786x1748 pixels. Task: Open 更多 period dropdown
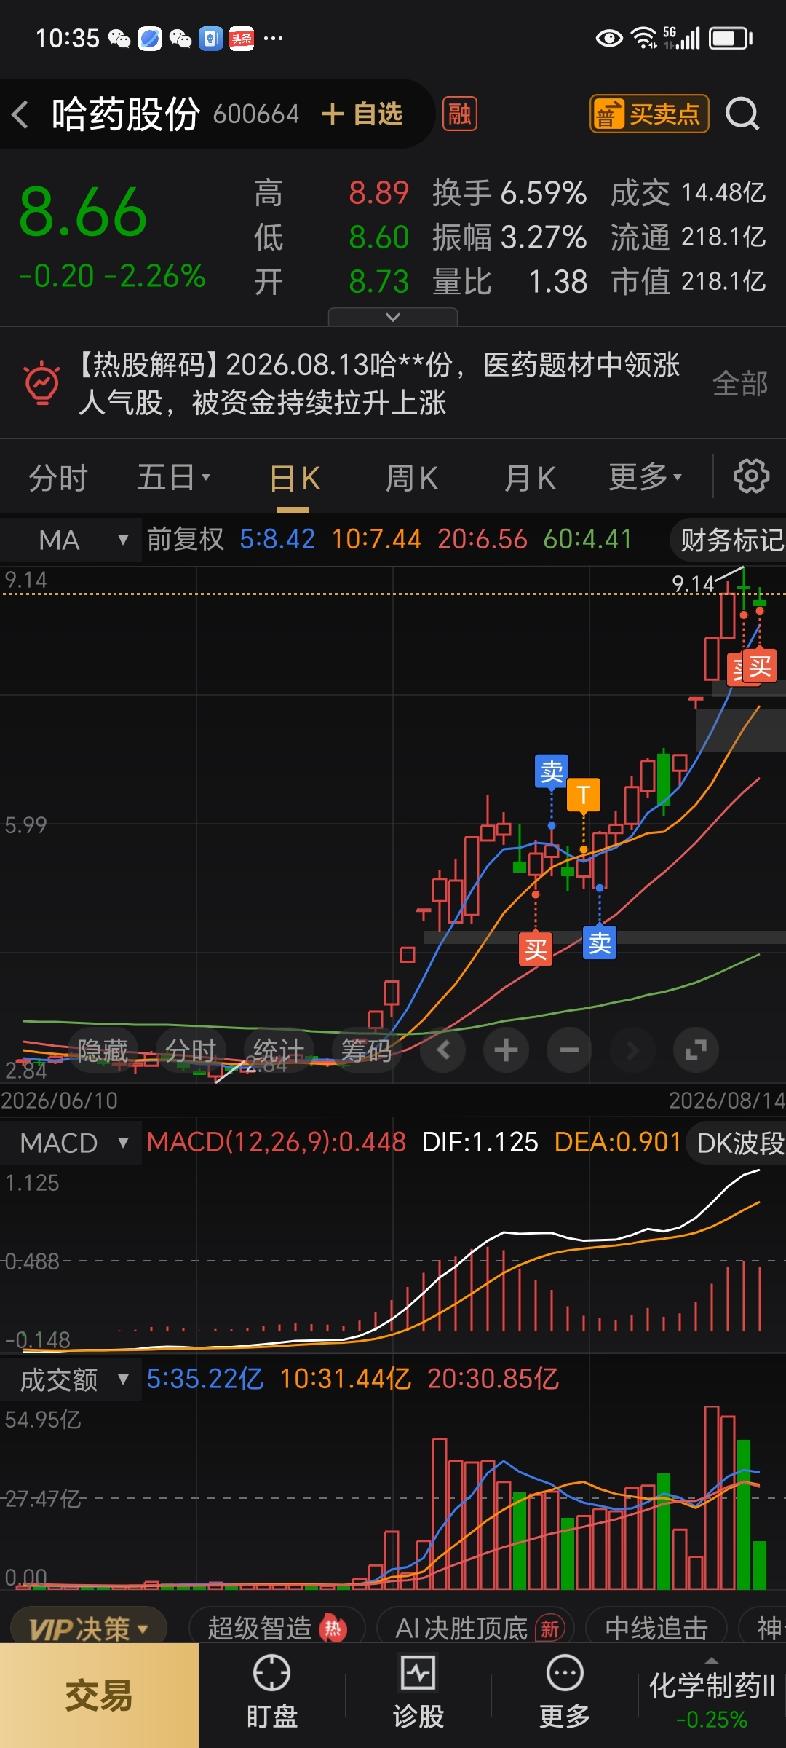click(646, 478)
